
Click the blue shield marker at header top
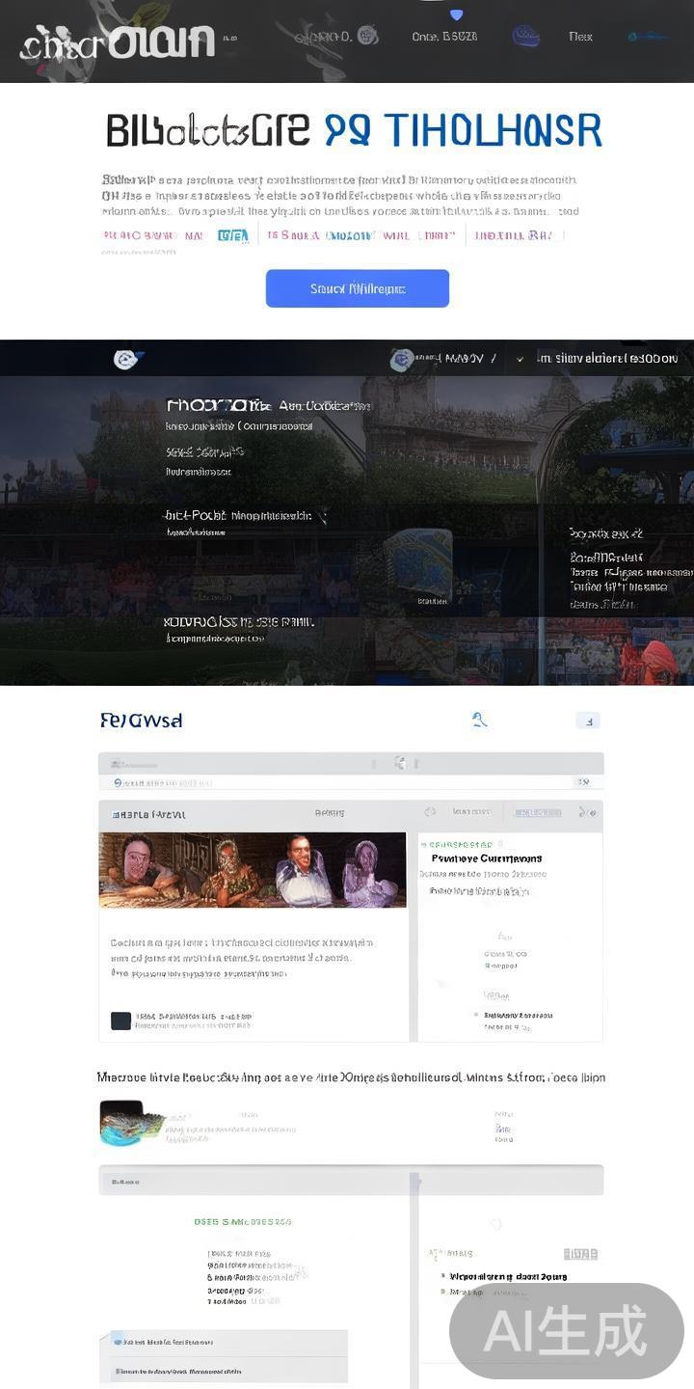pyautogui.click(x=457, y=14)
